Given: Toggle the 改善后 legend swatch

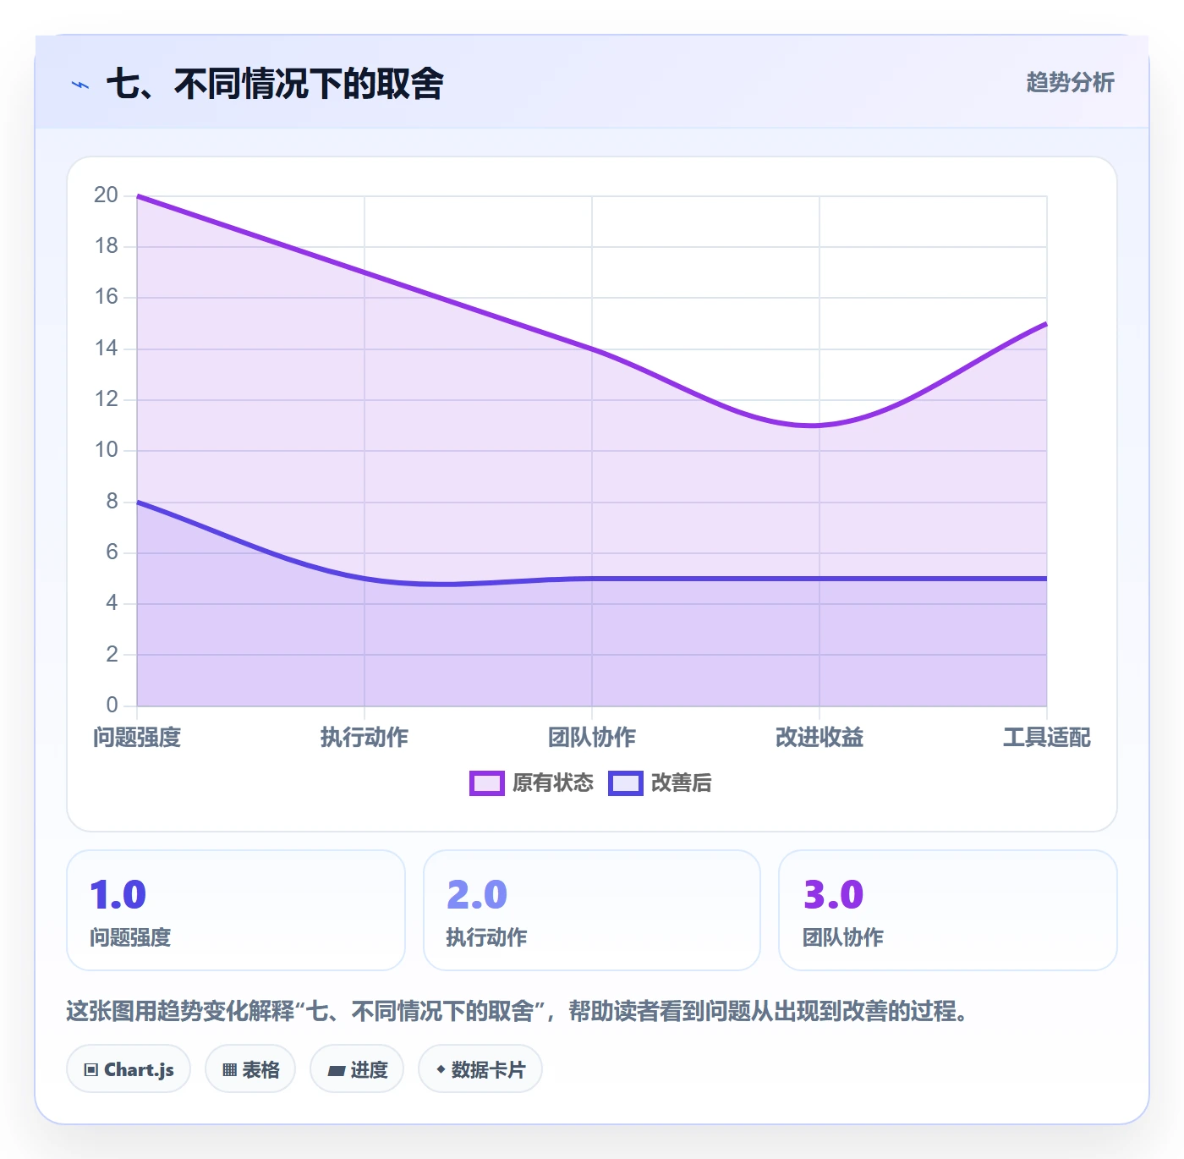Looking at the screenshot, I should click(x=626, y=783).
